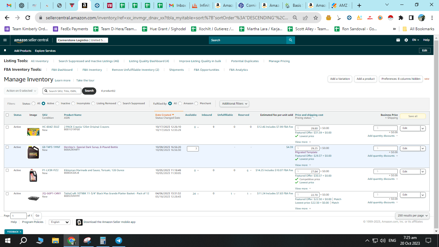439x247 pixels.
Task: Open the Edit dropdown arrow for Crayola row
Action: (x=423, y=128)
